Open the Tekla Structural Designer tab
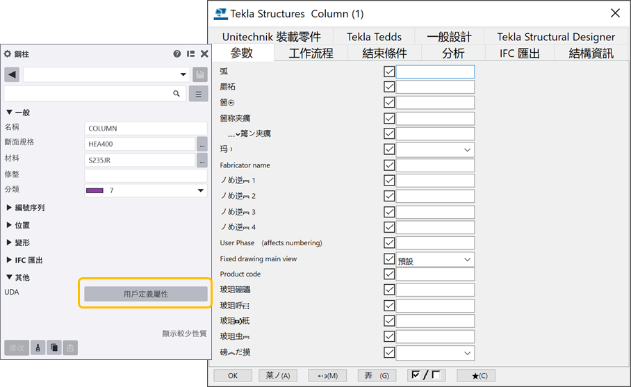Viewport: 631px width, 387px height. (555, 37)
